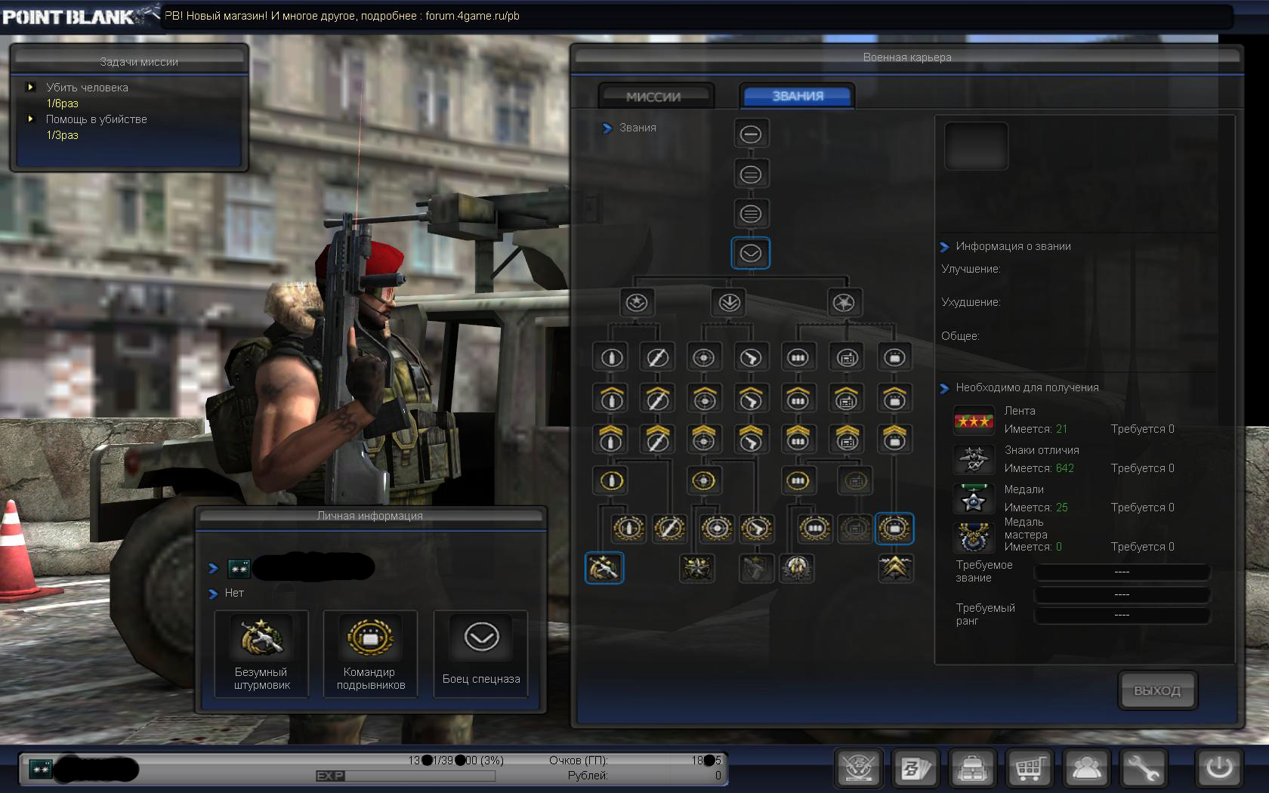Open the community people icon
The image size is (1269, 793).
[x=1086, y=769]
